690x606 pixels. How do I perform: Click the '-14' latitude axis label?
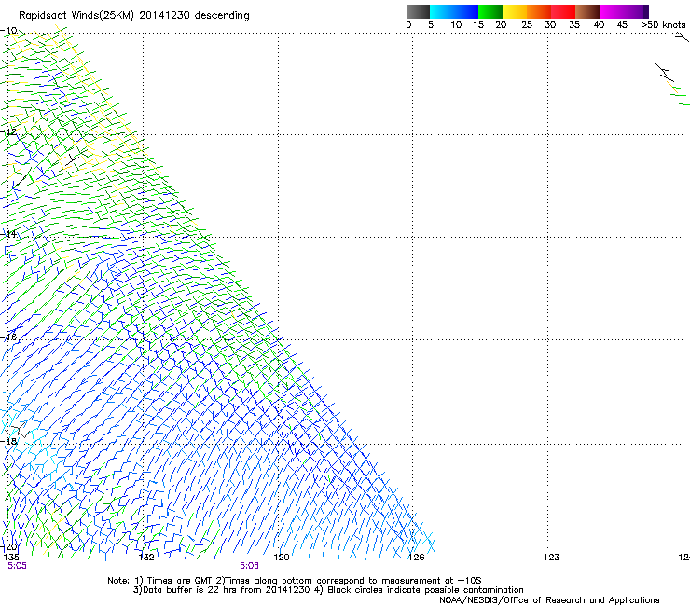[8, 234]
